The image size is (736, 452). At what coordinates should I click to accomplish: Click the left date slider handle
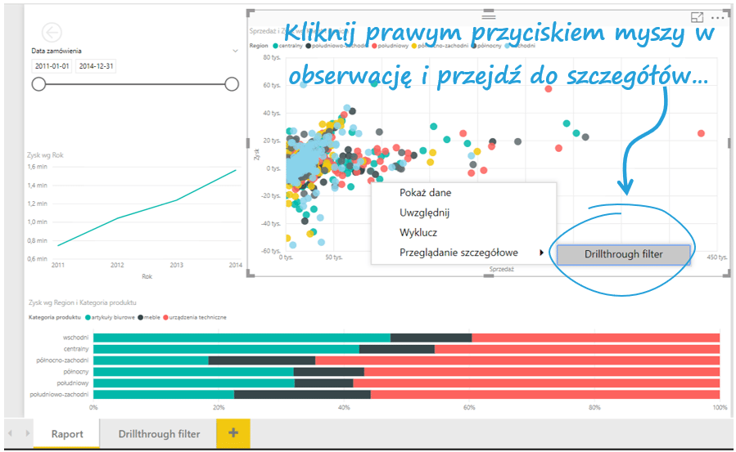pyautogui.click(x=38, y=84)
